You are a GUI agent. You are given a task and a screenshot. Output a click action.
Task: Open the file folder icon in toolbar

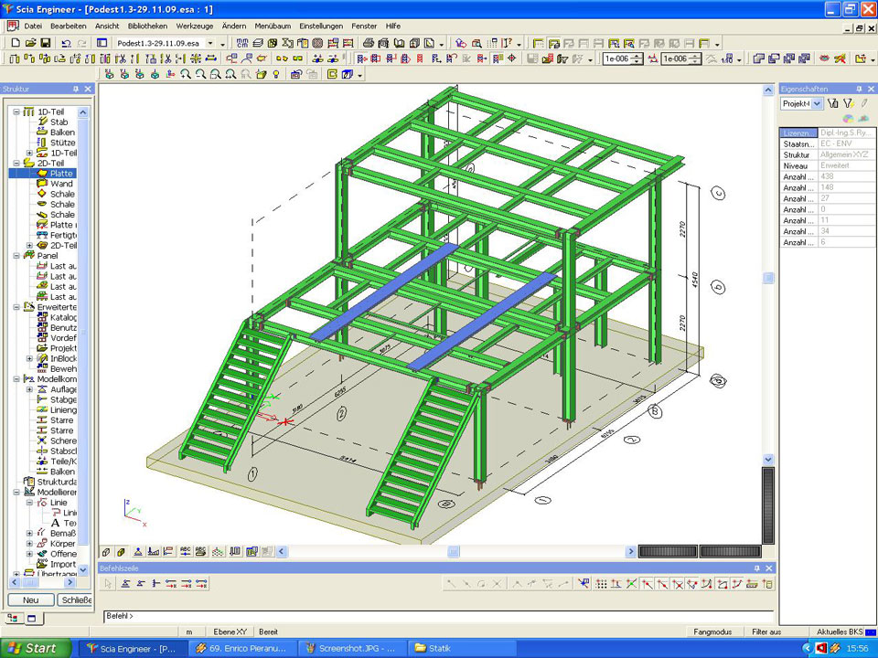[x=28, y=43]
